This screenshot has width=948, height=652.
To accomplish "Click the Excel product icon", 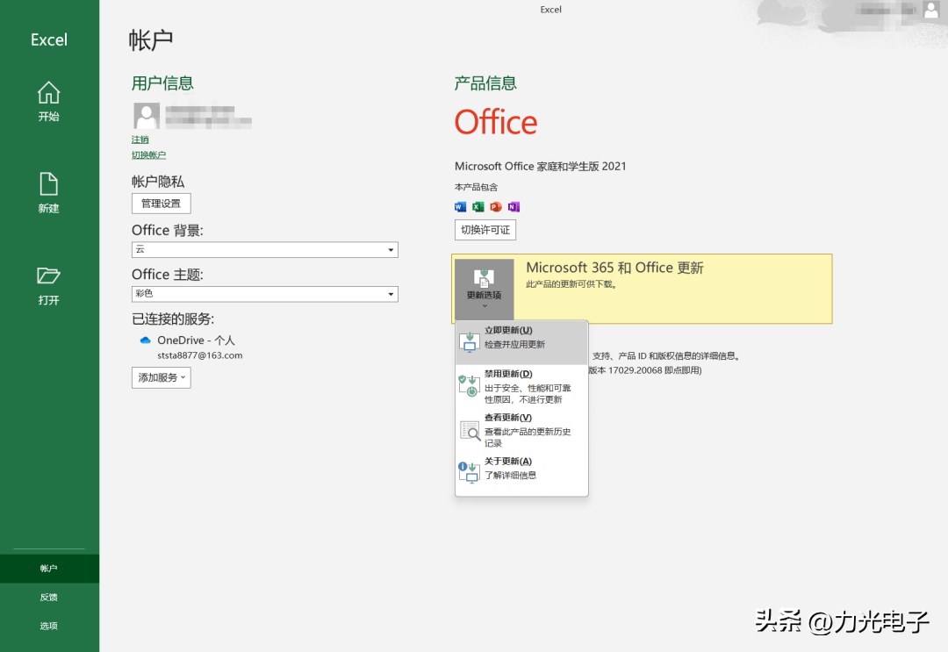I will (x=478, y=207).
